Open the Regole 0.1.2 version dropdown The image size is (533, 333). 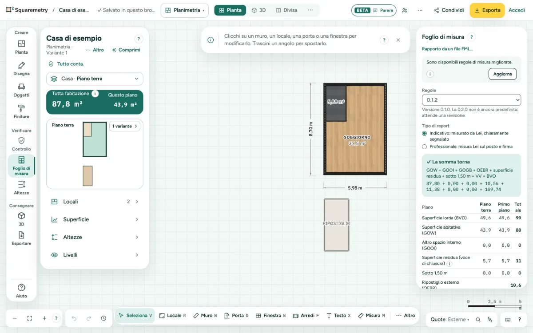pyautogui.click(x=471, y=100)
